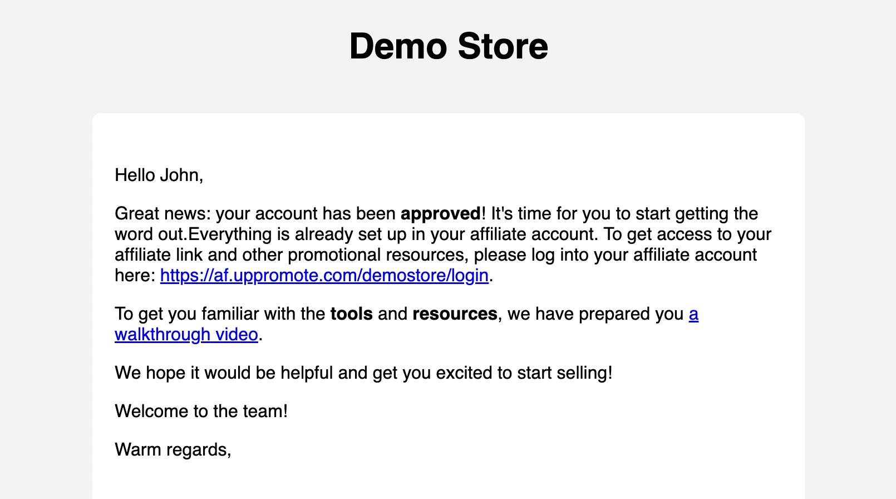Open the af.uppromote.com demostore login link

[x=324, y=276]
